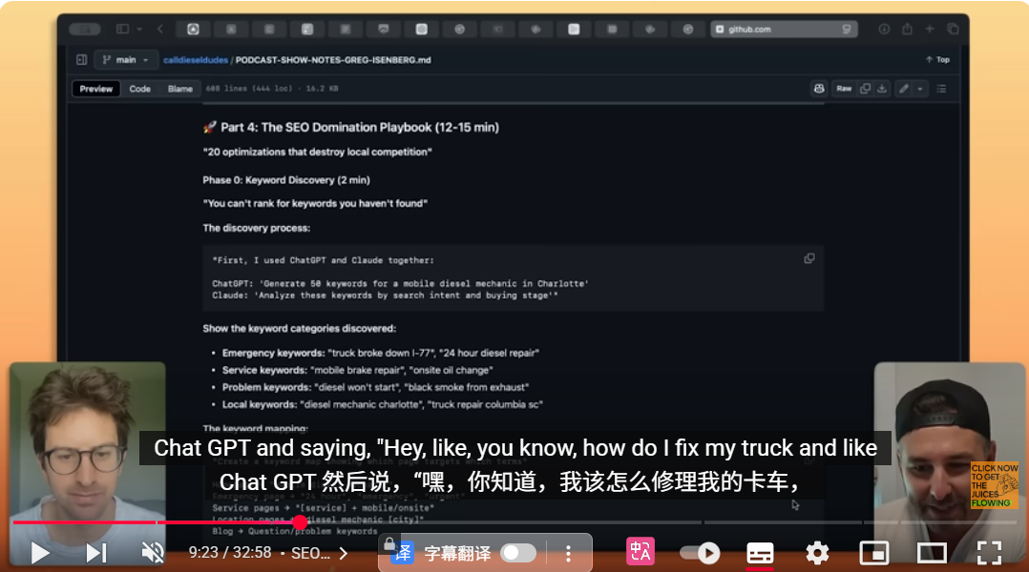This screenshot has height=572, width=1029.
Task: Open the document outline icon
Action: pos(942,89)
